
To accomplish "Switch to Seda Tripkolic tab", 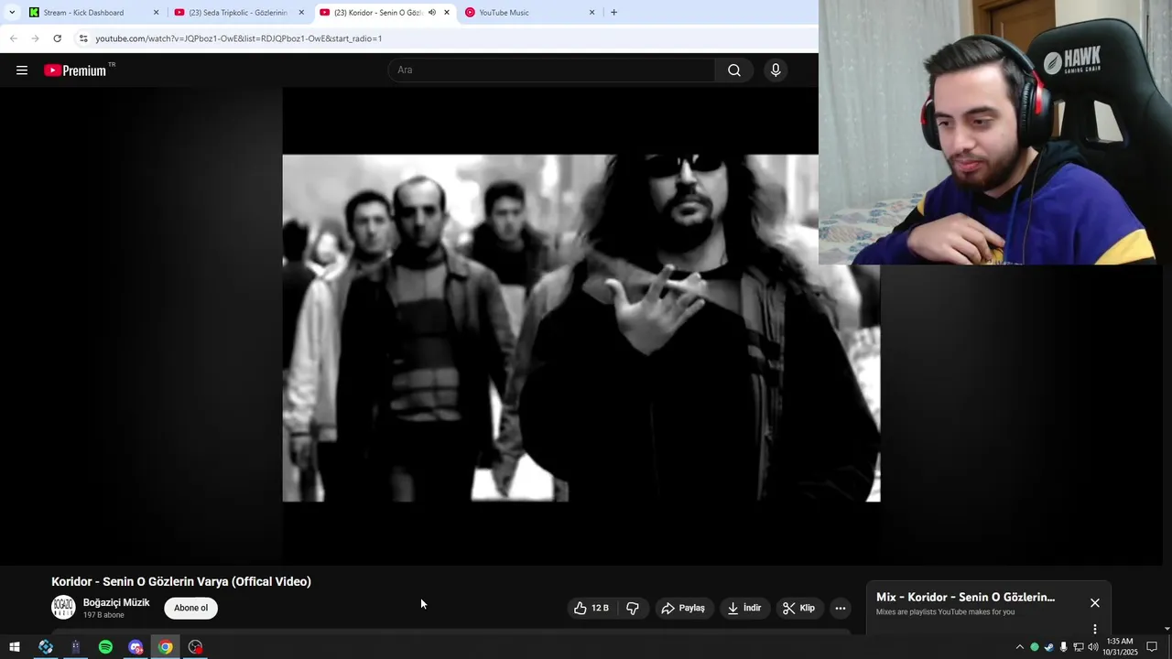I will 237,13.
